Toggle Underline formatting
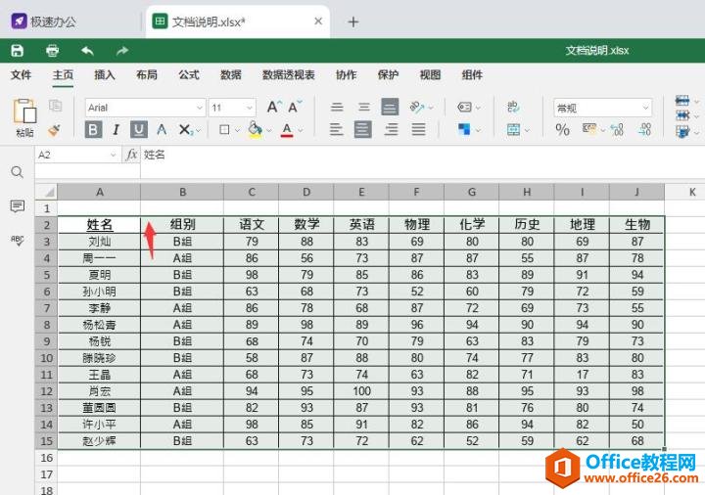The height and width of the screenshot is (495, 705). (x=139, y=130)
